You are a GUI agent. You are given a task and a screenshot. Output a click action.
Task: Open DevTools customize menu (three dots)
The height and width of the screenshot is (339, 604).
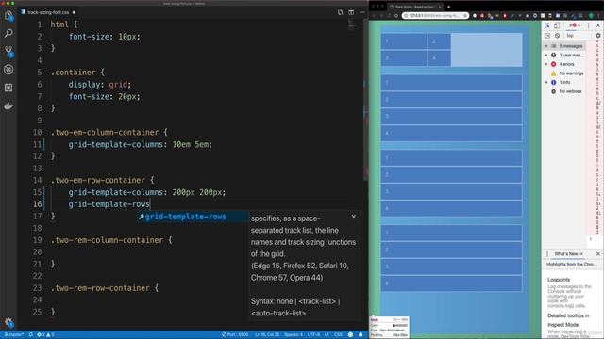tap(588, 25)
